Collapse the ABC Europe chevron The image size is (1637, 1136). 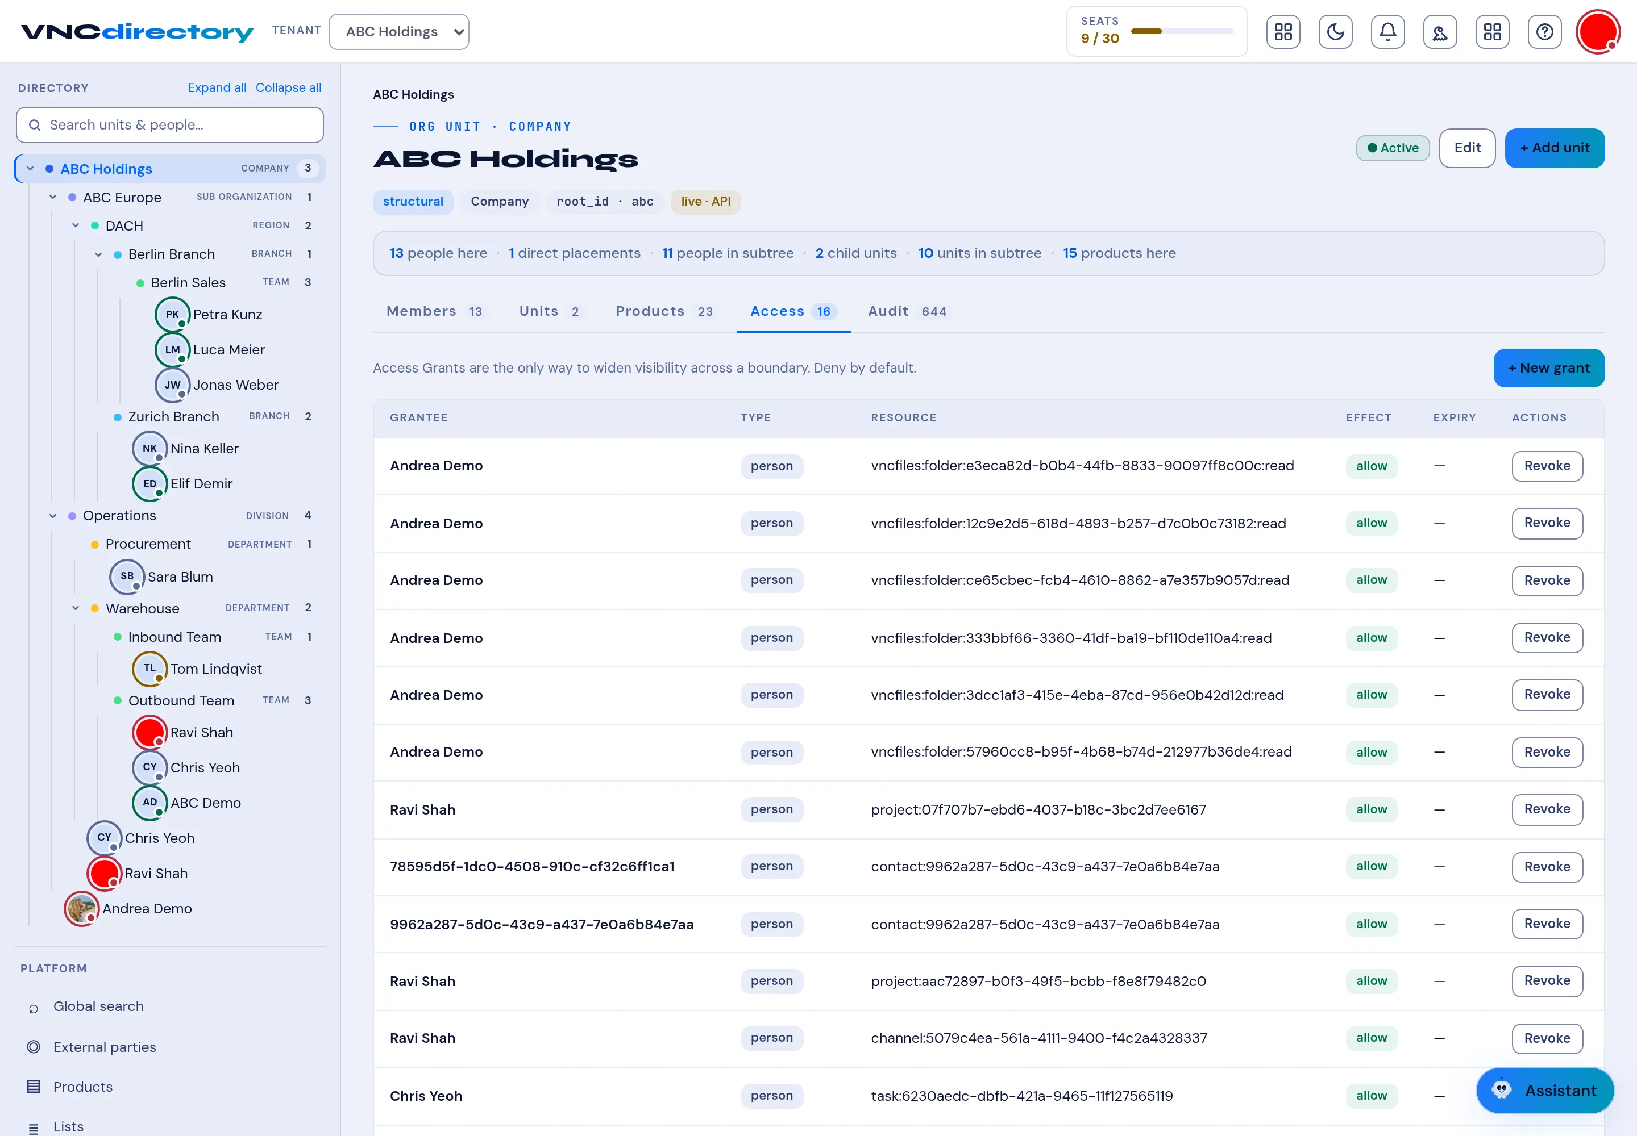coord(53,197)
